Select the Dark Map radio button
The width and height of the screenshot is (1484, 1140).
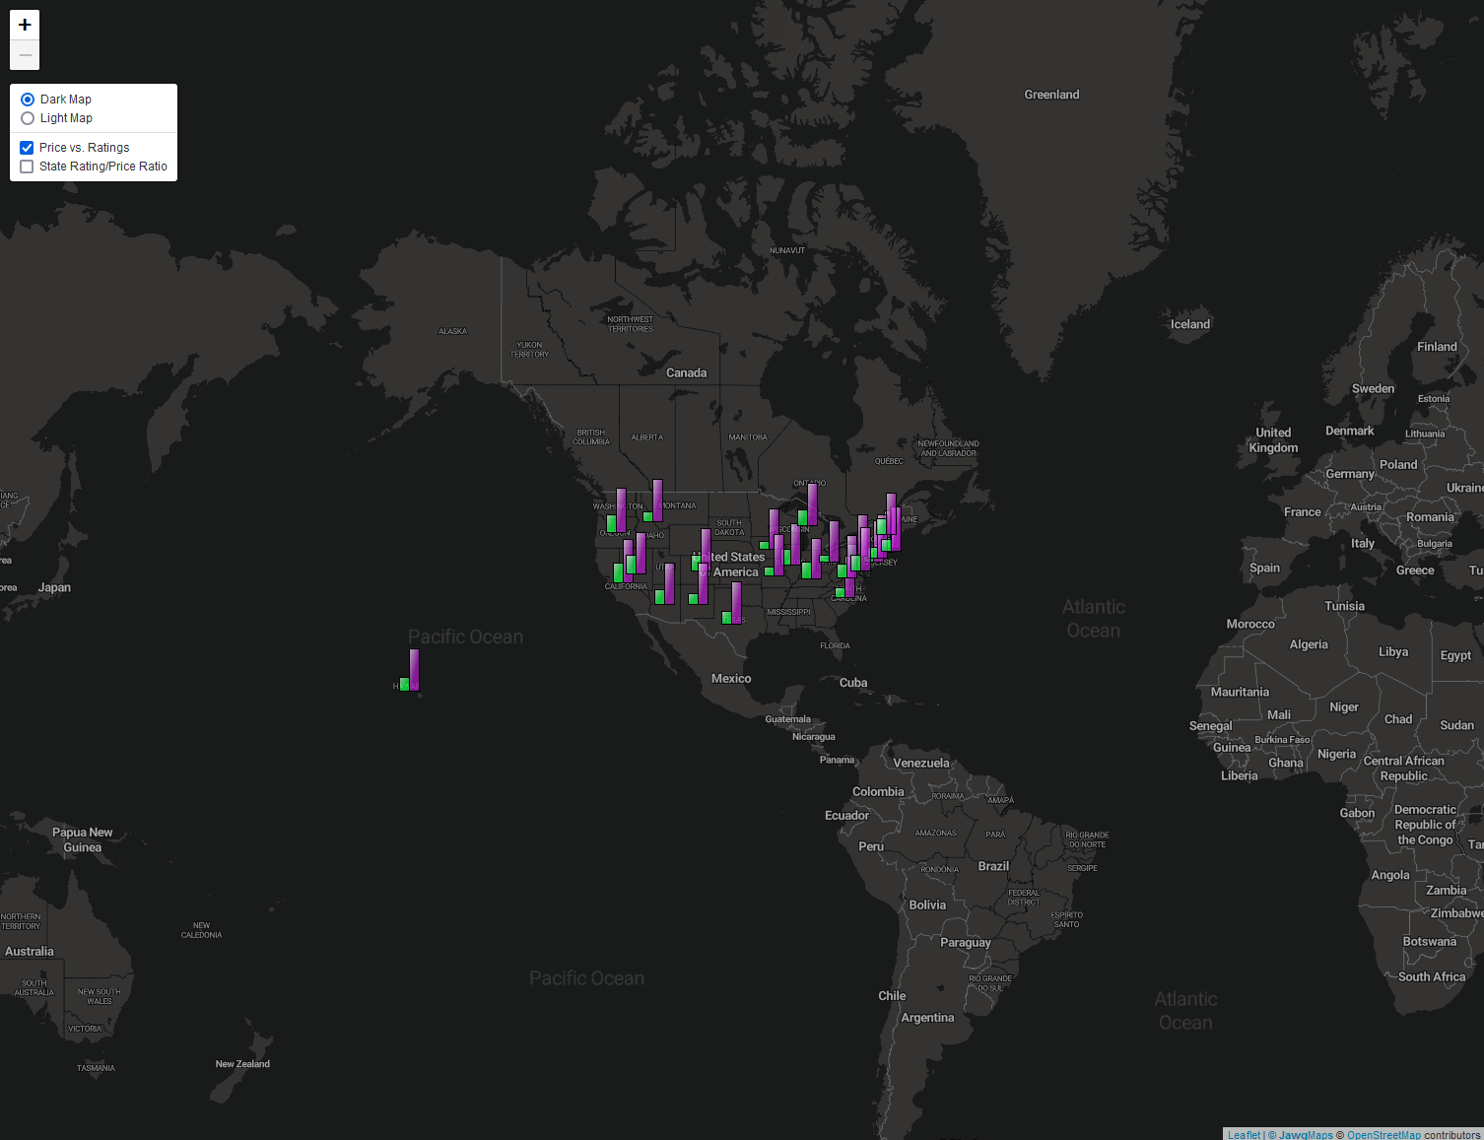pyautogui.click(x=28, y=100)
